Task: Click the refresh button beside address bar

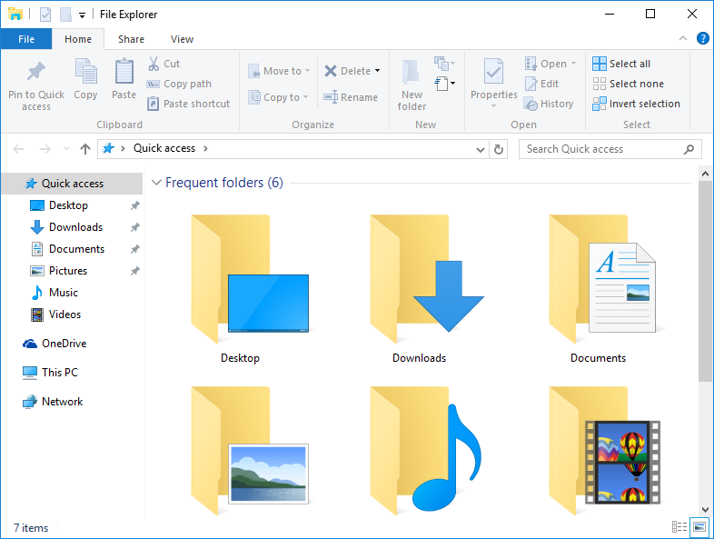Action: [x=498, y=149]
